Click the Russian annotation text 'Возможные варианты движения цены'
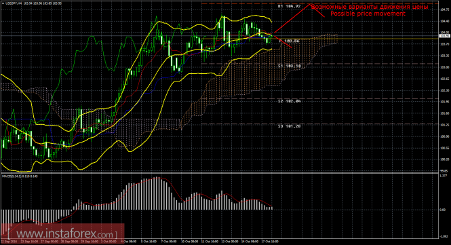This screenshot has height=245, width=451. click(x=370, y=7)
